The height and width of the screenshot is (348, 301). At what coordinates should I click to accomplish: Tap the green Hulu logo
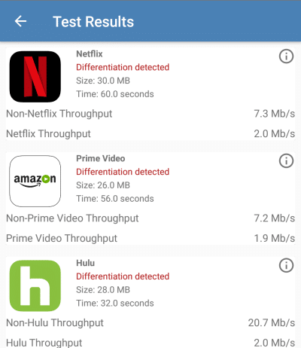tap(35, 285)
